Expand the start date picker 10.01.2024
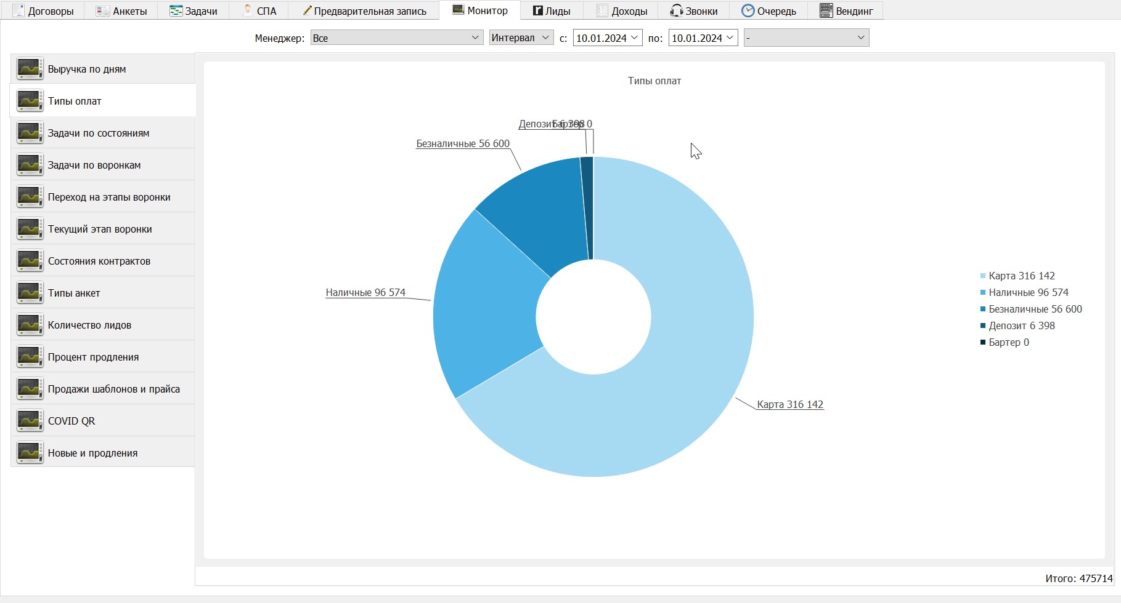 click(608, 38)
